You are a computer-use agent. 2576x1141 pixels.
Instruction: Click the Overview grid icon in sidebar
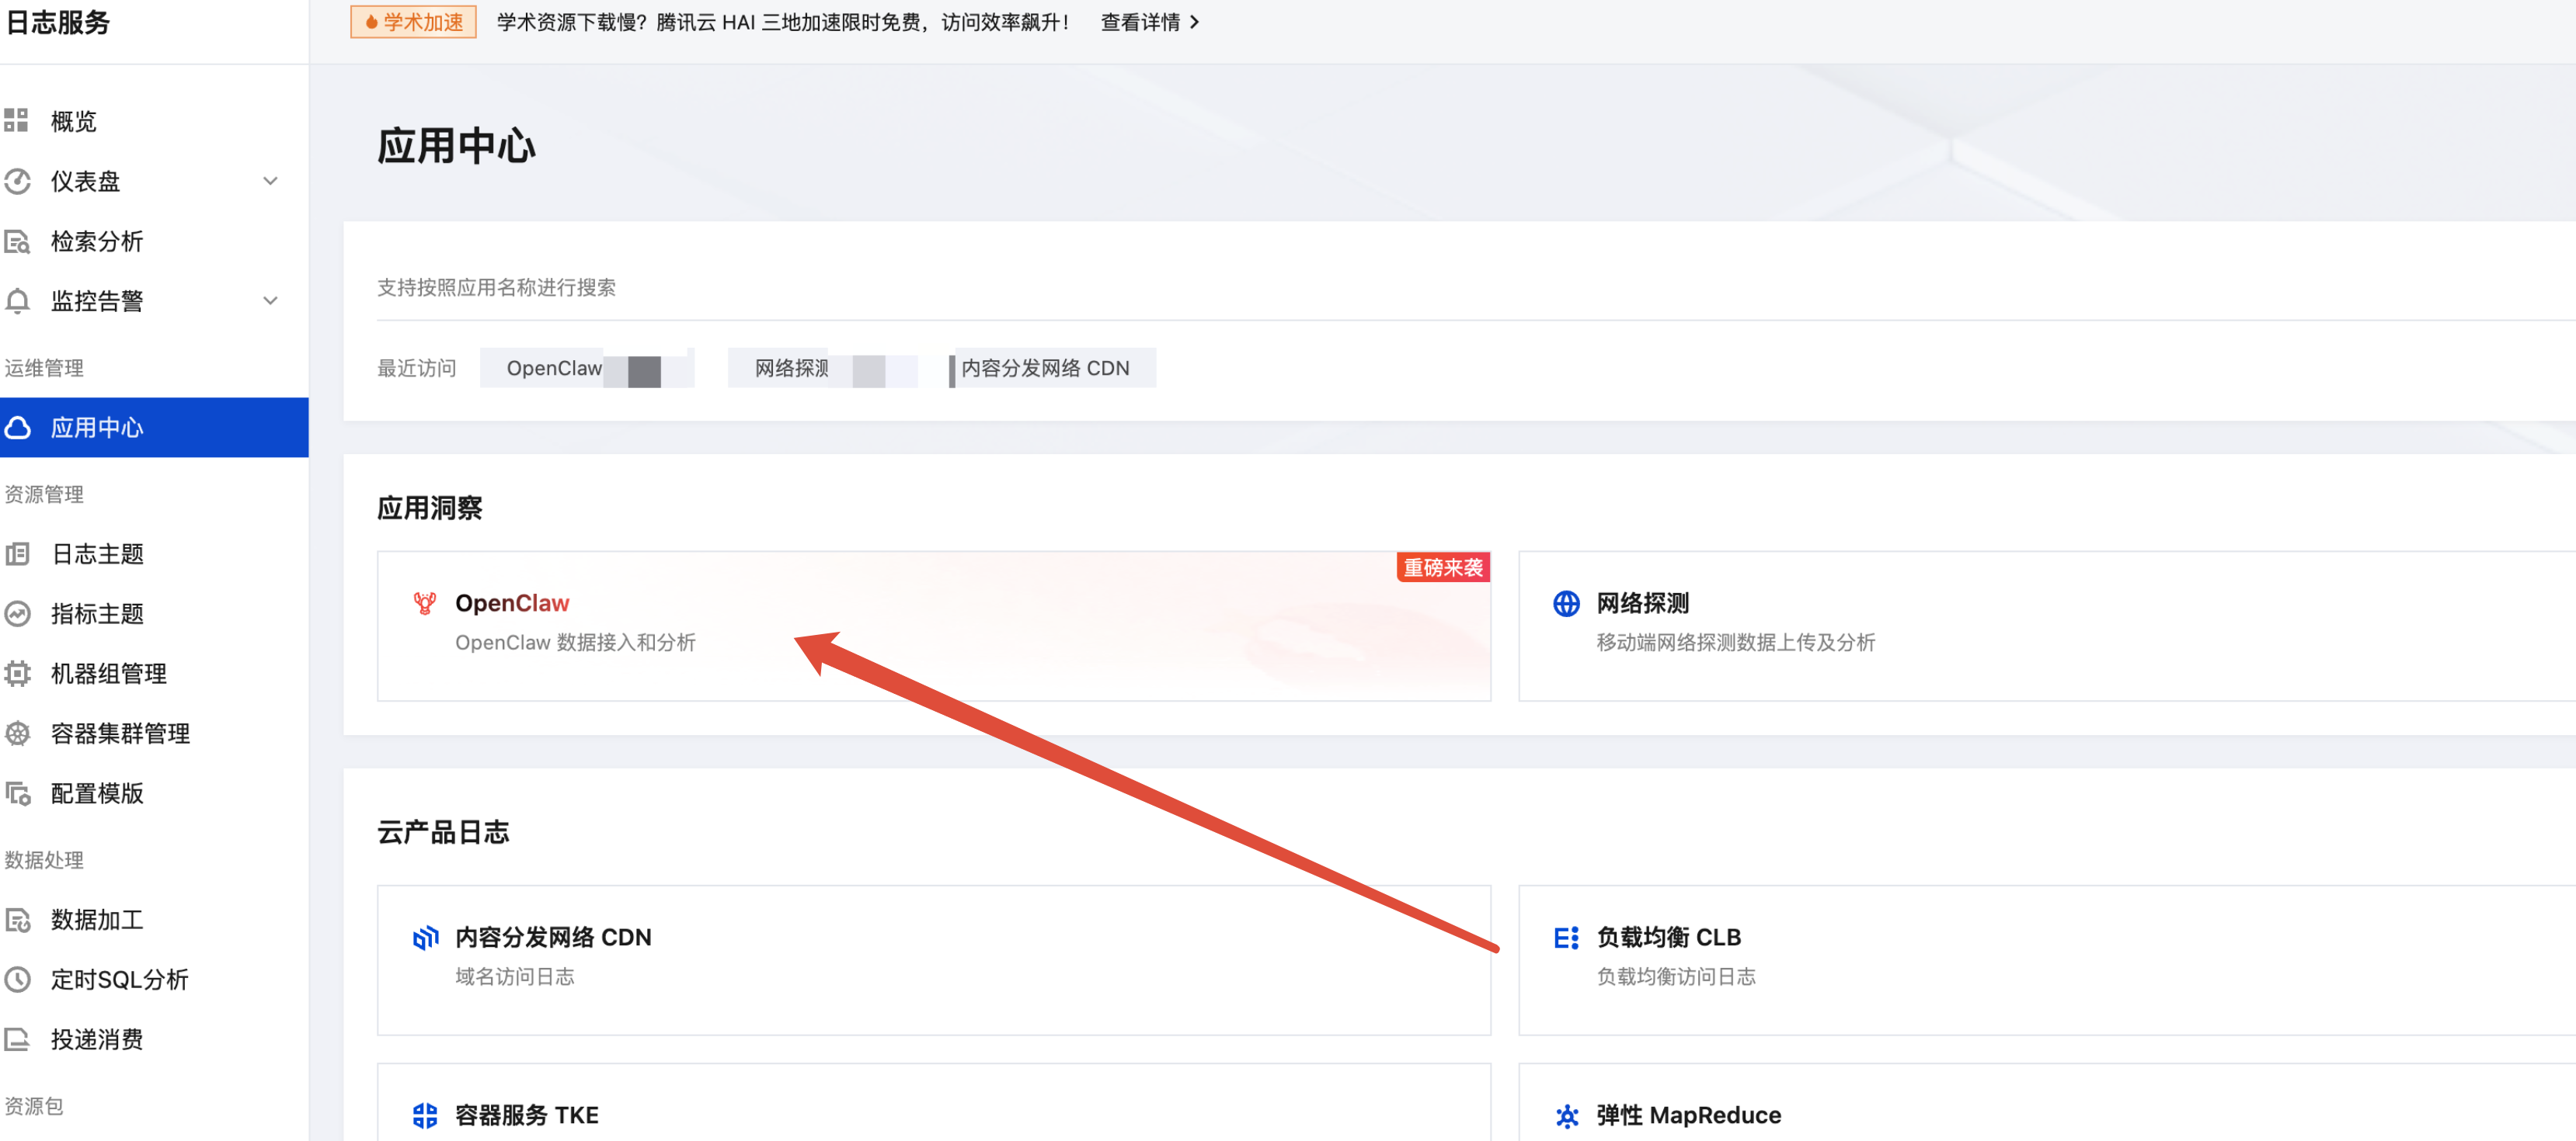click(x=17, y=121)
